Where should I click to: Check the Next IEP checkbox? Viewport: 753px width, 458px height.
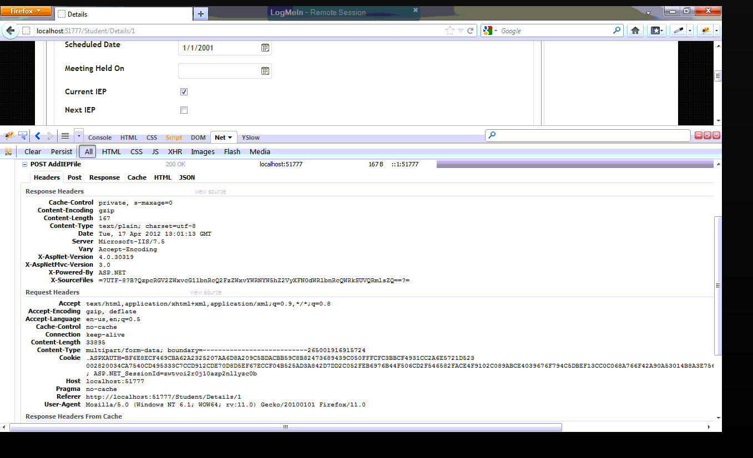(x=184, y=110)
